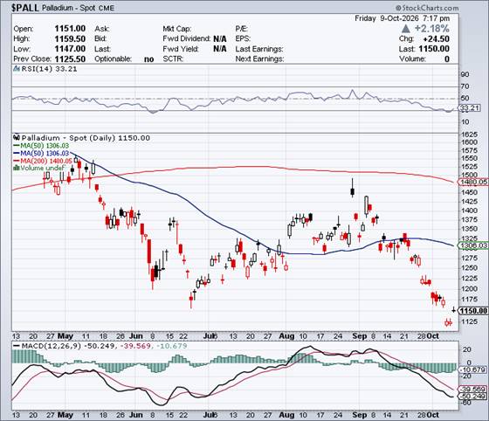Click the Aug label on price chart axis
The width and height of the screenshot is (489, 421).
(x=286, y=336)
